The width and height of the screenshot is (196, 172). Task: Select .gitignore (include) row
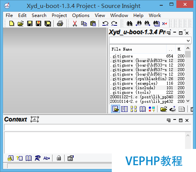[147, 88]
